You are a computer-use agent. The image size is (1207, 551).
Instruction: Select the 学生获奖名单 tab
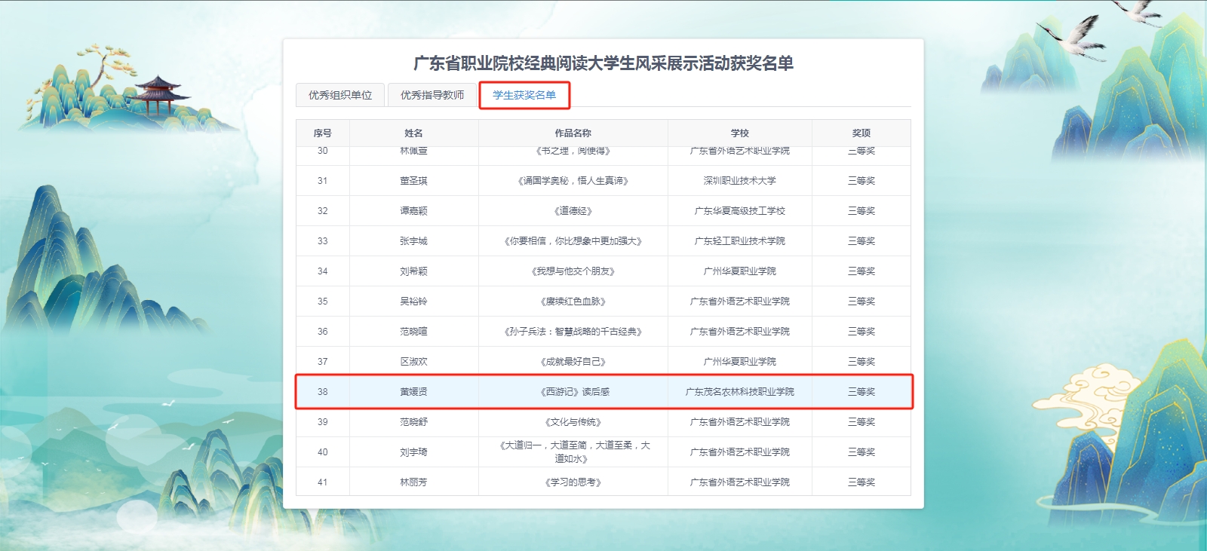524,95
